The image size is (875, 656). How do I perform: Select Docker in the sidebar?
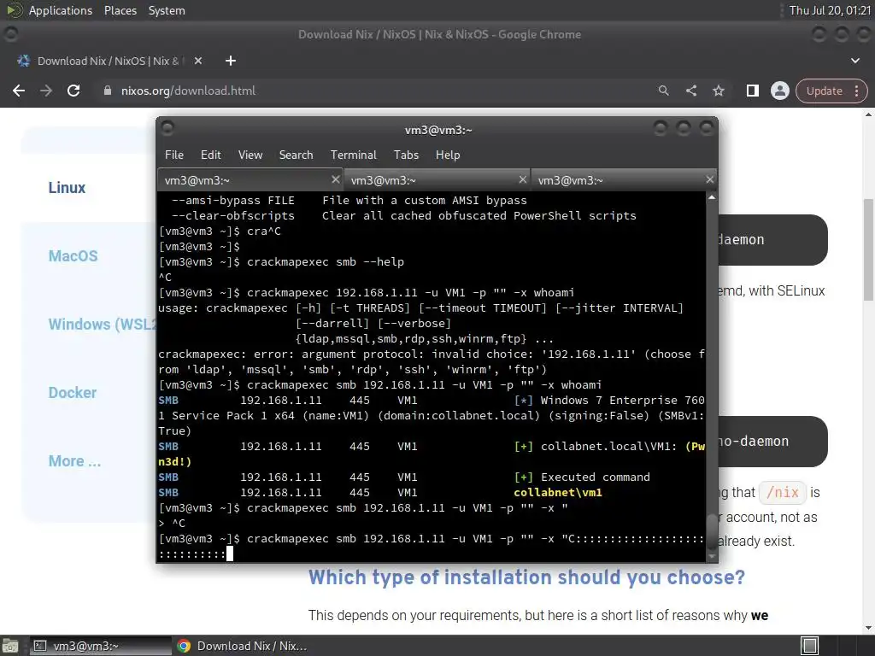pyautogui.click(x=73, y=393)
